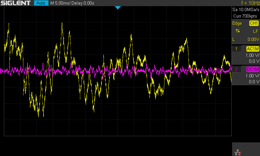The width and height of the screenshot is (260, 156).
Task: Click the trigger slope arrows icon
Action: pyautogui.click(x=238, y=31)
